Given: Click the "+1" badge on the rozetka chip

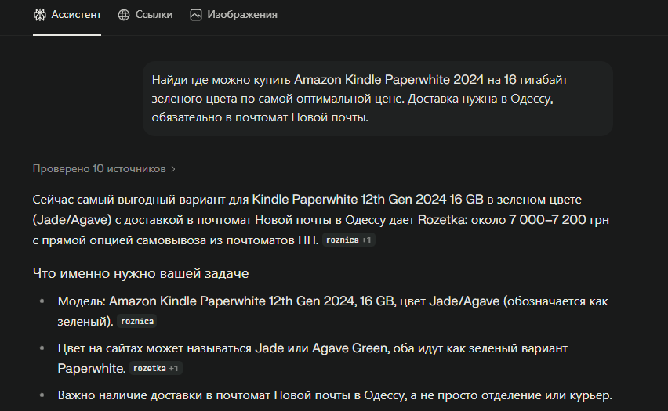Looking at the screenshot, I should (173, 368).
